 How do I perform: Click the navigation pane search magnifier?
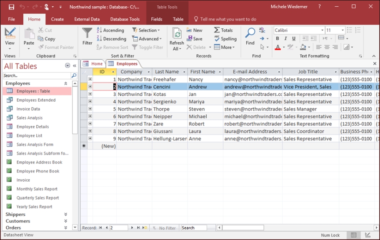coord(74,76)
